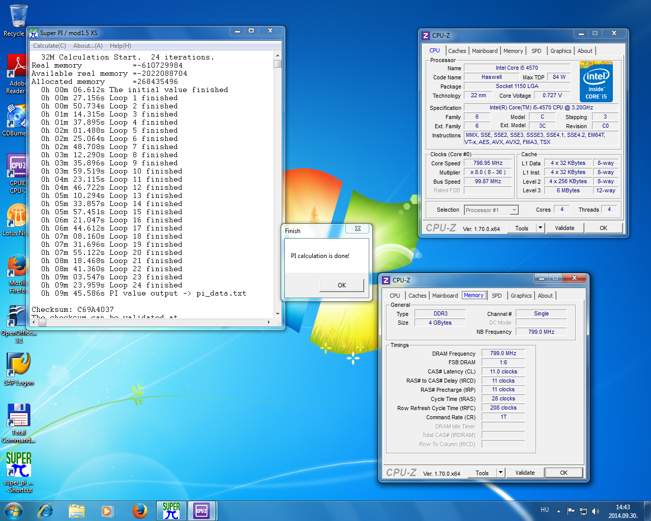Click the Super PI title bar icon
Viewport: 651px width, 521px height.
[34, 33]
